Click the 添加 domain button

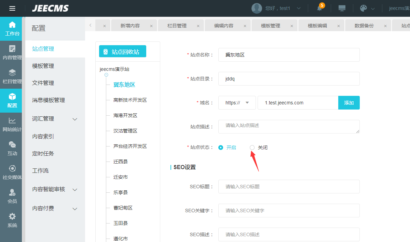[349, 103]
